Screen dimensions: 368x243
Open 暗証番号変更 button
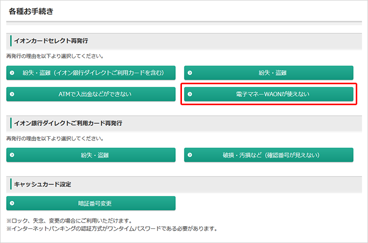point(91,203)
